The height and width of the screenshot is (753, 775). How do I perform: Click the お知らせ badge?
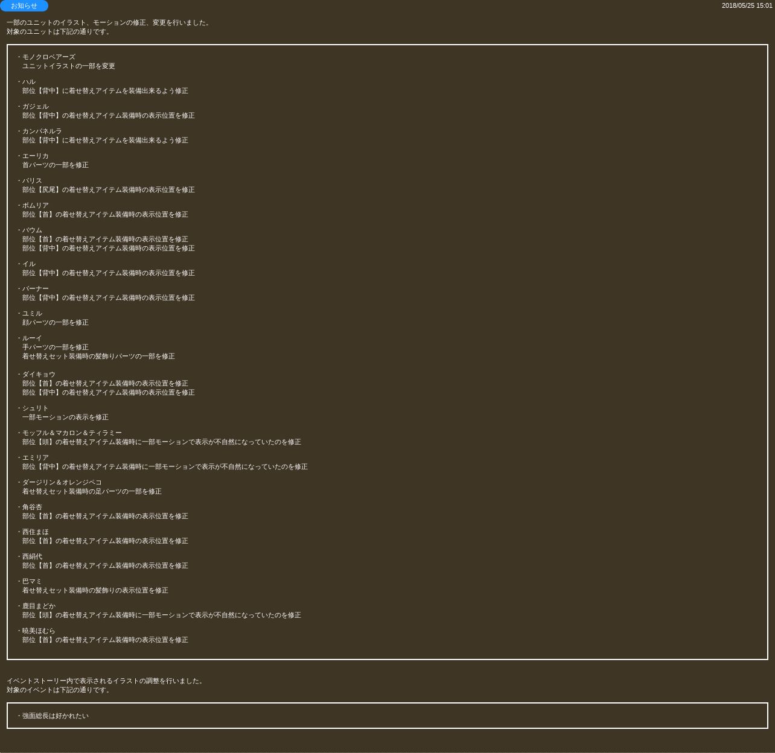tap(24, 5)
